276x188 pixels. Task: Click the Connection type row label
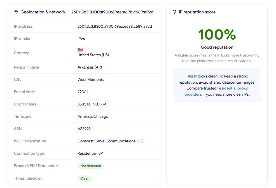click(29, 153)
